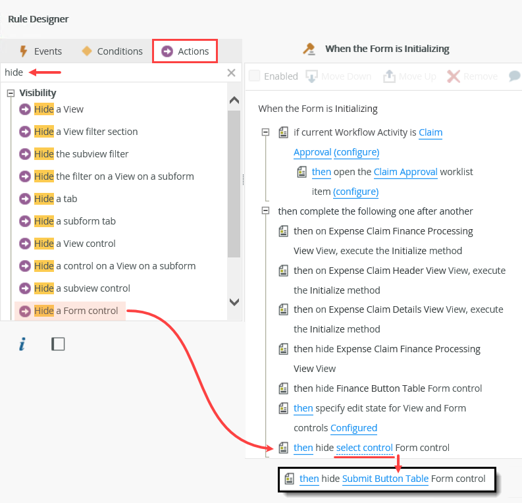Click the Configured edit state link
Viewport: 522px width, 503px height.
click(x=353, y=428)
